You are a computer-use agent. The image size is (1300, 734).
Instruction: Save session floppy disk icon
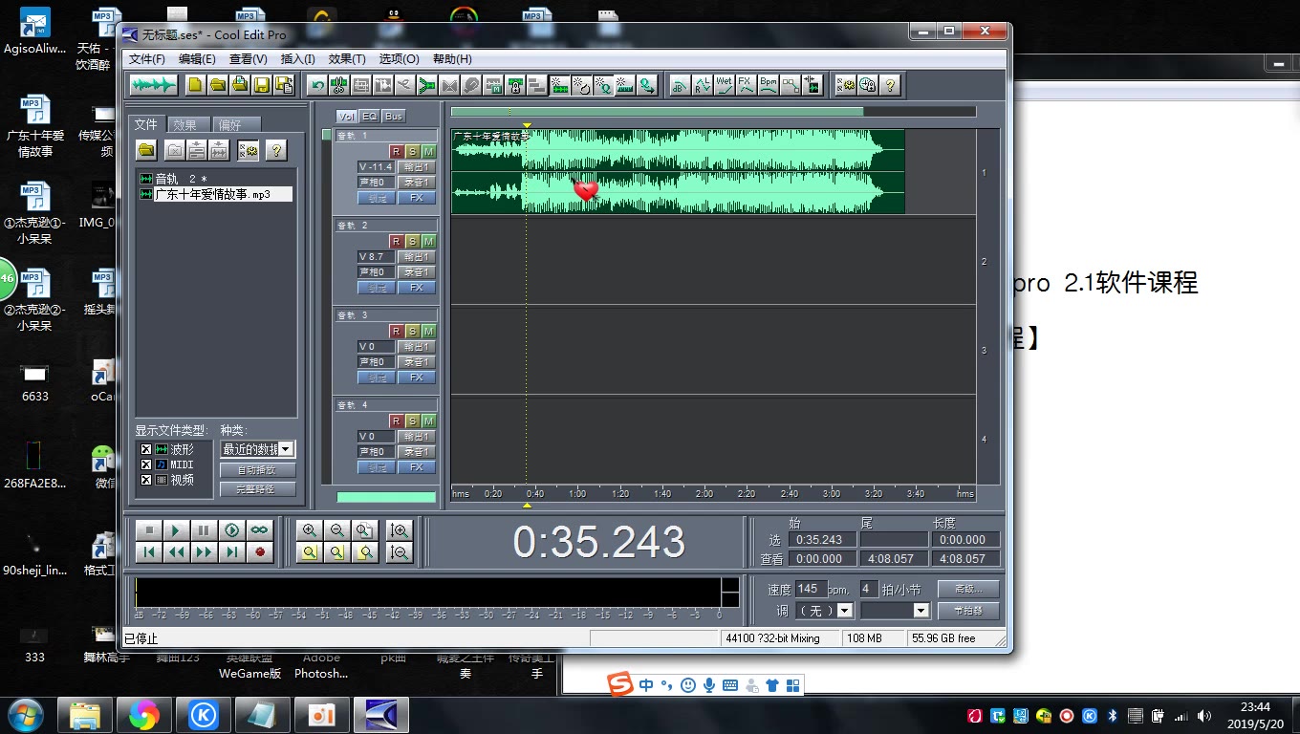(262, 85)
